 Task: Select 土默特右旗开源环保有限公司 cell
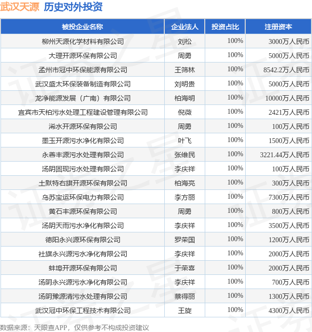(x=83, y=183)
